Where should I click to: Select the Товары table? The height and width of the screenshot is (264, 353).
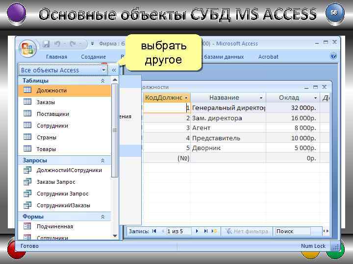[x=64, y=149]
